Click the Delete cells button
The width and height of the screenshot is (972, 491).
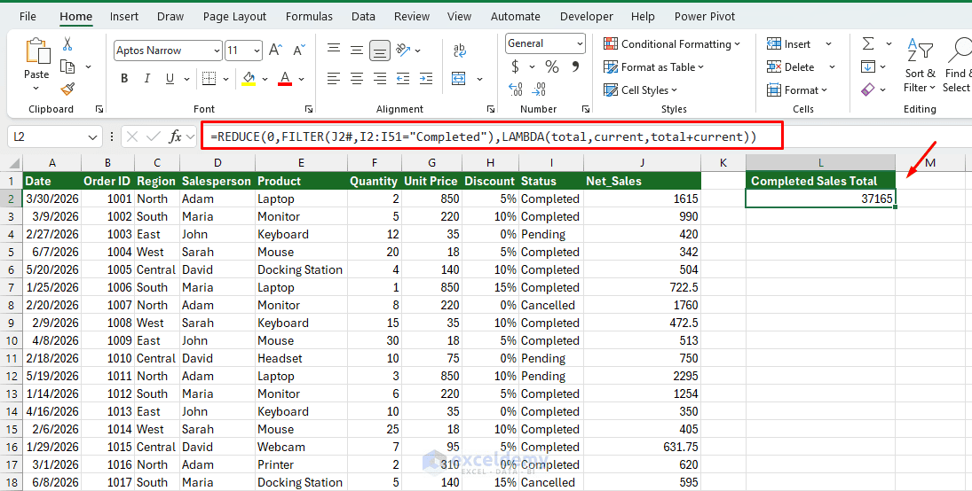(791, 66)
